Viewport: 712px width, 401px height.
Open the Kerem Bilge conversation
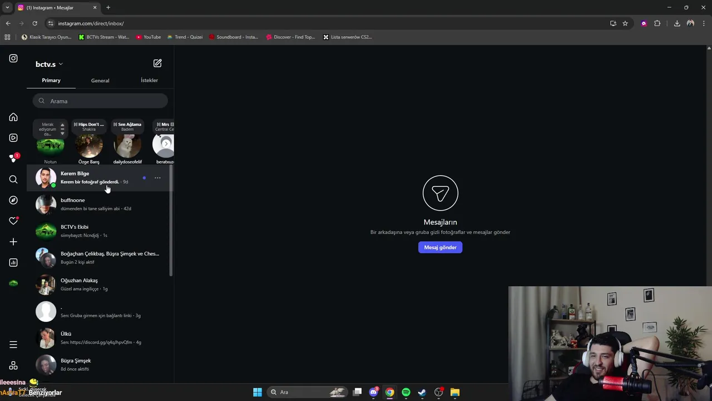100,178
